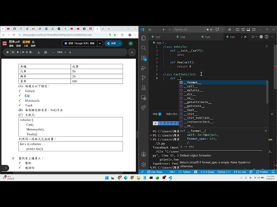Open the Extensions view in the activity bar
The image size is (277, 207).
point(144,58)
